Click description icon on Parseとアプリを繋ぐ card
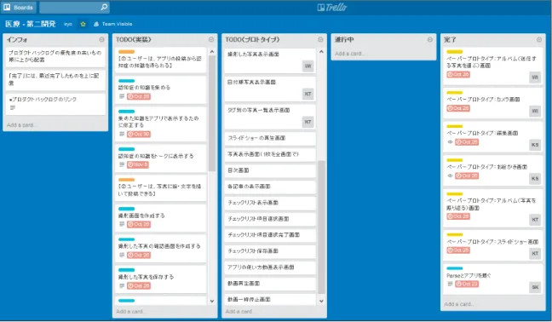This screenshot has width=552, height=322. coord(450,284)
